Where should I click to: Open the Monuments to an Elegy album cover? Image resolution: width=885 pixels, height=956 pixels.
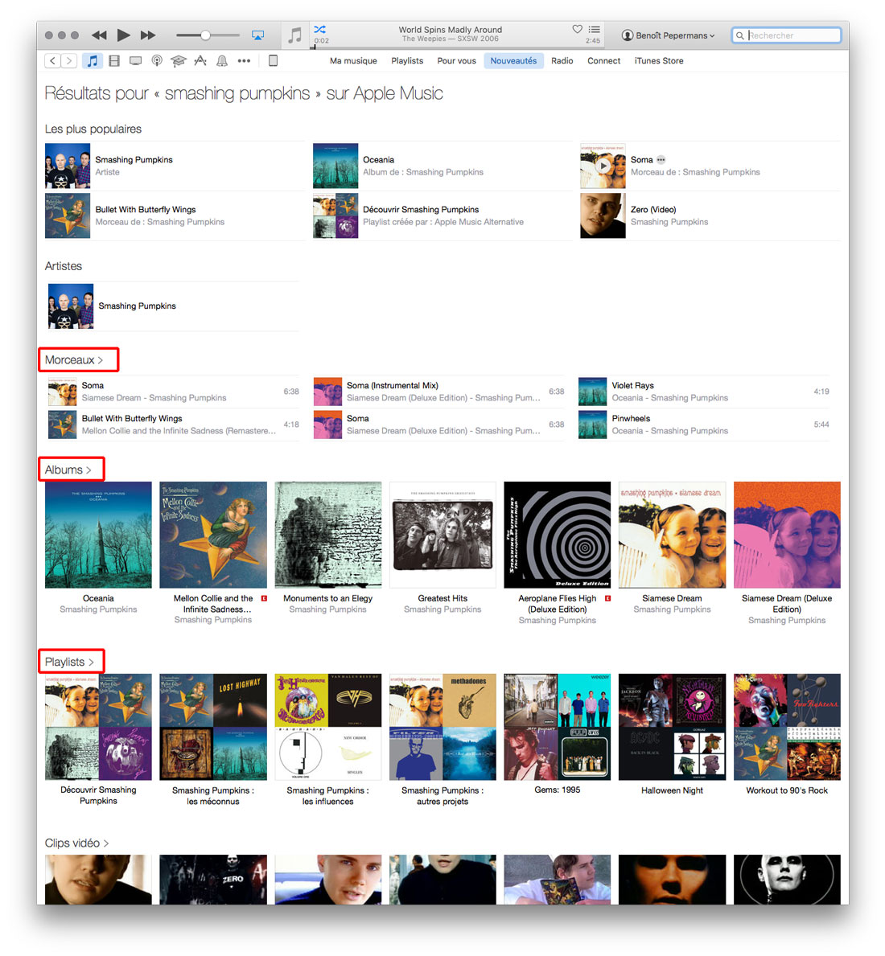[328, 535]
